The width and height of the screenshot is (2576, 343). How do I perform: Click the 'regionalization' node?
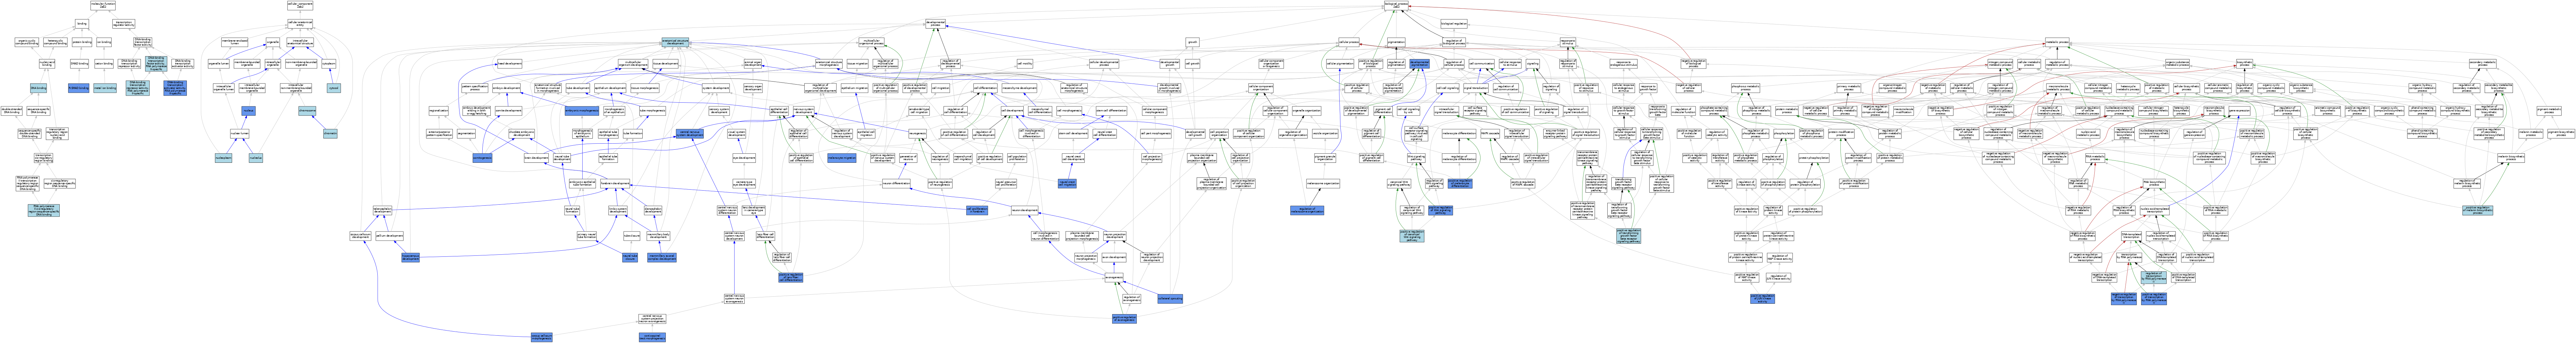pos(439,111)
